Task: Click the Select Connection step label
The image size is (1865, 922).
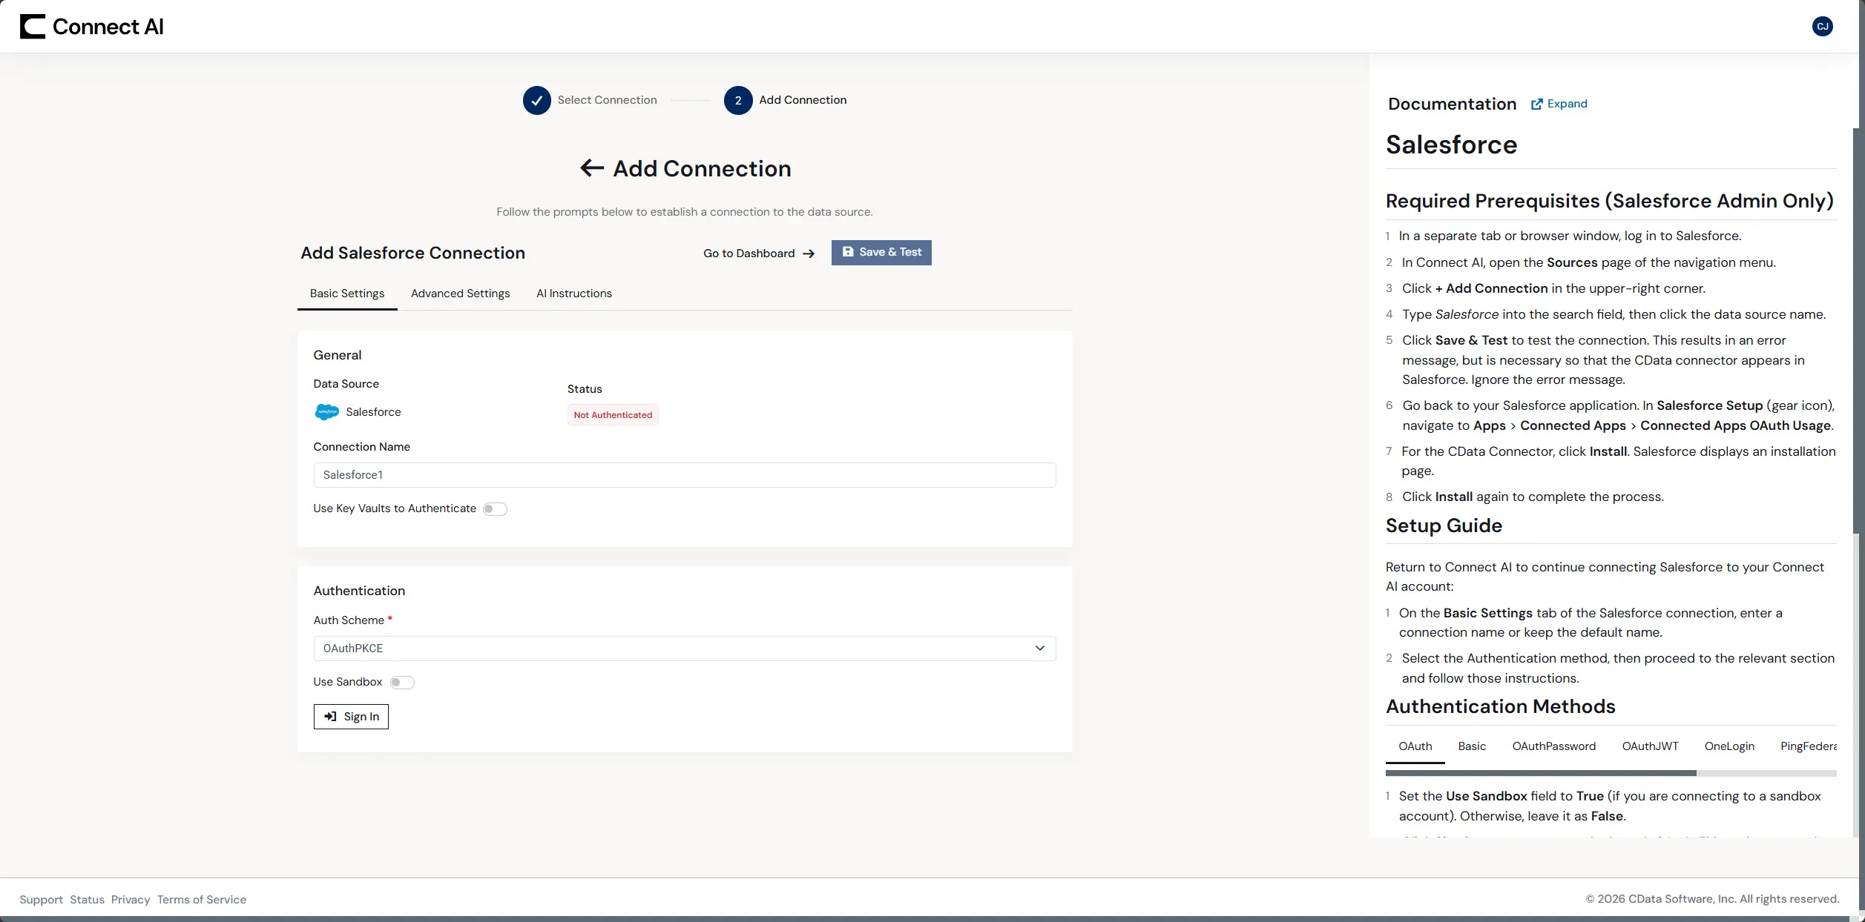Action: (607, 100)
